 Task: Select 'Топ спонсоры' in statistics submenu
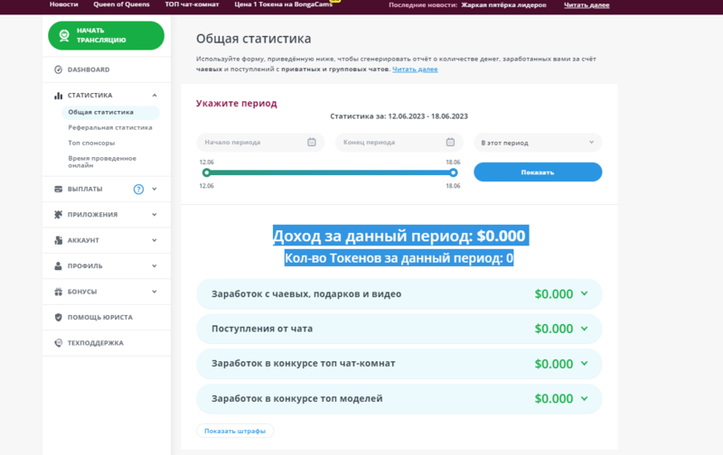[92, 144]
